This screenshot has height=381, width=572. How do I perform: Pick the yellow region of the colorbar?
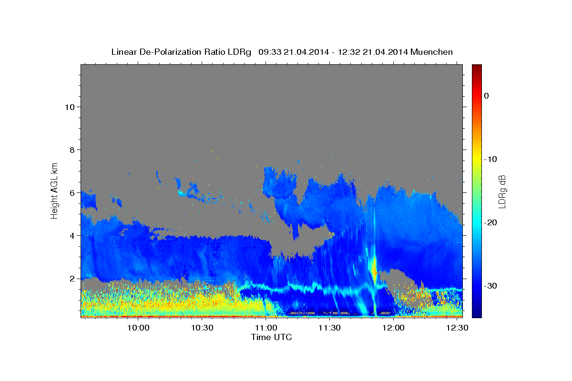[x=476, y=159]
